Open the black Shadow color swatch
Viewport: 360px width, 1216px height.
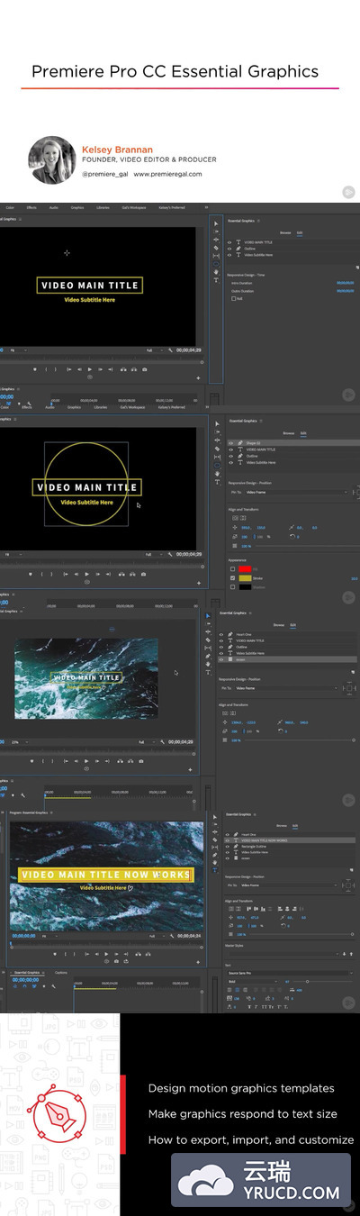pos(245,587)
